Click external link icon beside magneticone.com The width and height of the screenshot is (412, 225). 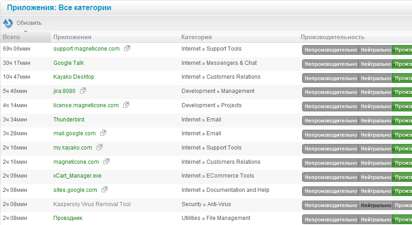[106, 161]
